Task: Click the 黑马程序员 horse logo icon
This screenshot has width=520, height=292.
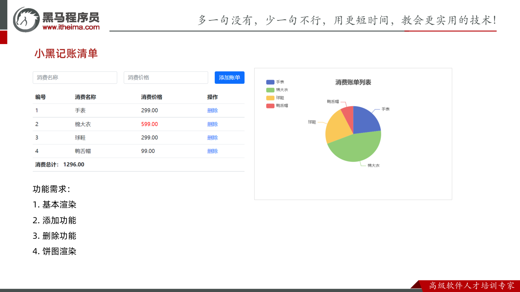Action: tap(26, 19)
